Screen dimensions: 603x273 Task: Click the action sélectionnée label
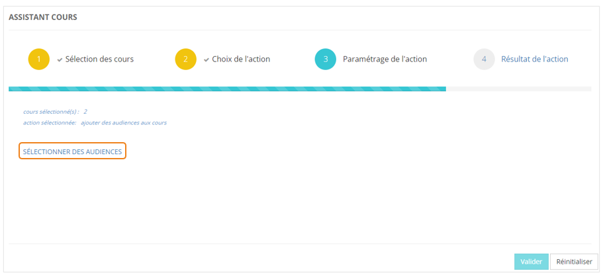click(50, 123)
